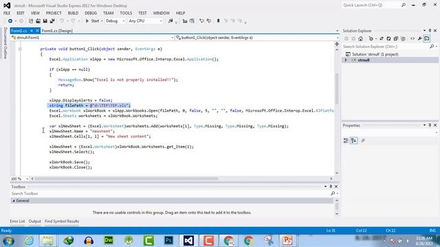Click the increase indent toolbar icon

click(x=192, y=21)
